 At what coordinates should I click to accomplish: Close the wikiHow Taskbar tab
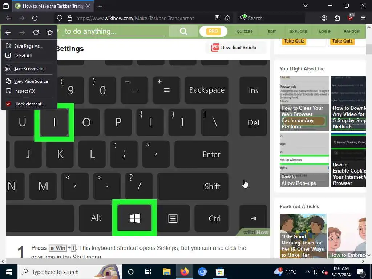88,6
